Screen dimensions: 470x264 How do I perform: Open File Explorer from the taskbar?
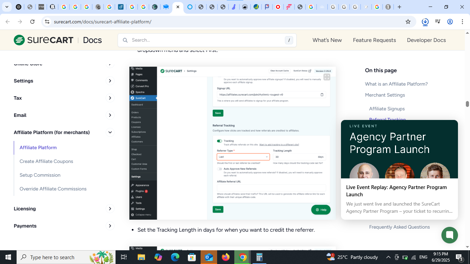pyautogui.click(x=141, y=257)
